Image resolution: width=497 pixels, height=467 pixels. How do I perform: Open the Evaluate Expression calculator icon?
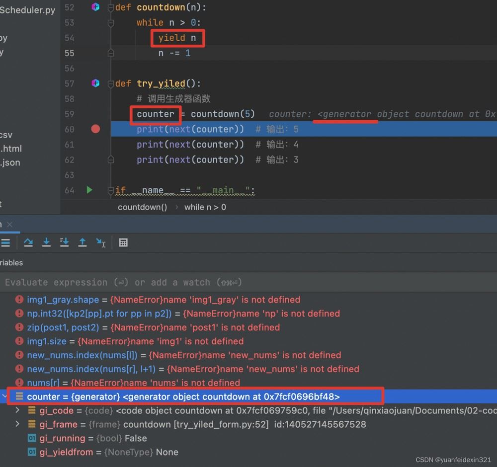pyautogui.click(x=123, y=242)
